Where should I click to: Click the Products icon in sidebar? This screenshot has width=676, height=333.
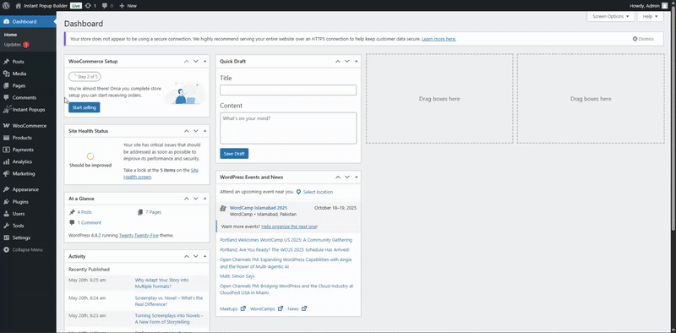[6, 138]
